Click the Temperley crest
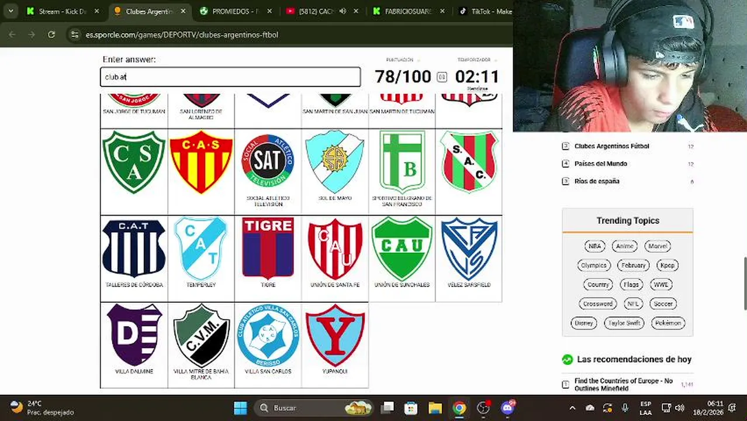This screenshot has width=747, height=421. [x=201, y=249]
